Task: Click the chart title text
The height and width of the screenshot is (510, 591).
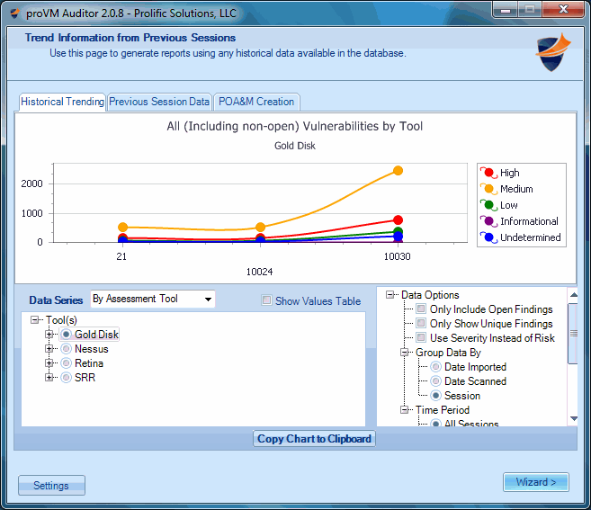Action: 295,126
